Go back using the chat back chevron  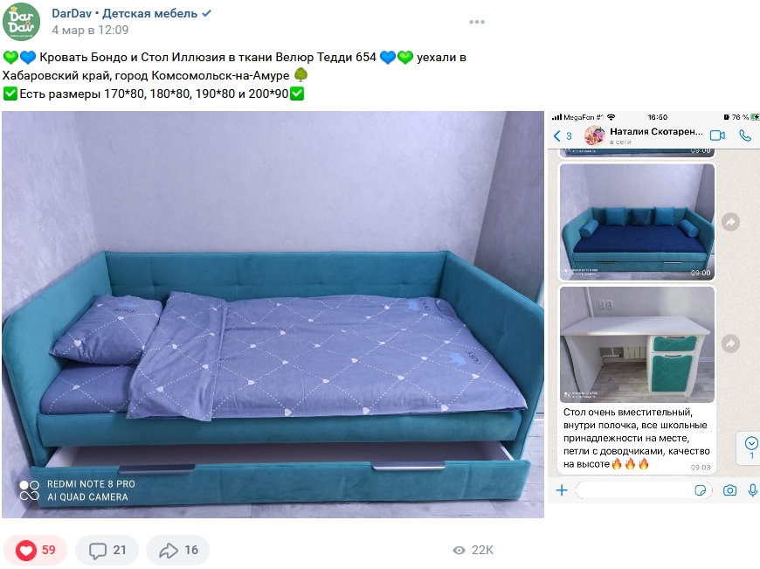[557, 135]
